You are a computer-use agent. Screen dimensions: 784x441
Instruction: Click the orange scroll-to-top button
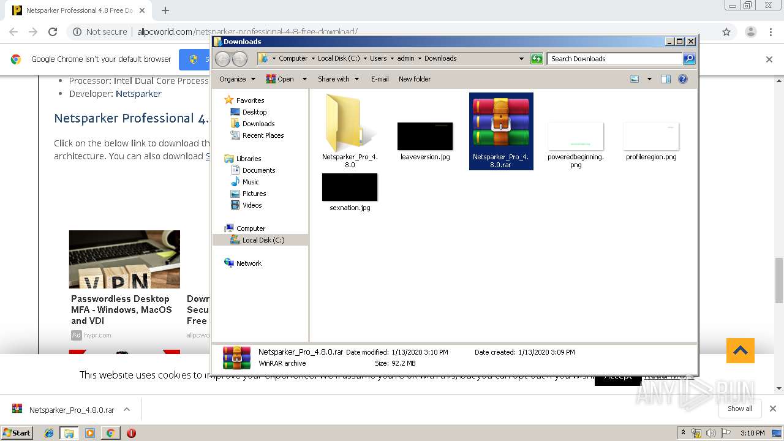(741, 351)
